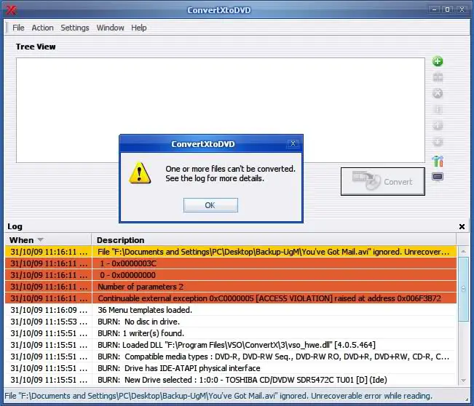Click the Description column header
Screen dimensions: 474x406
(274, 240)
